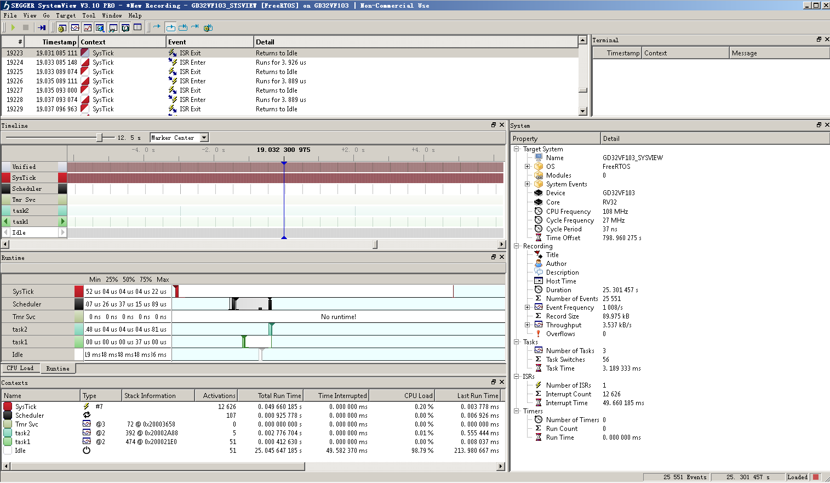
Task: Open the Help menu
Action: (135, 15)
